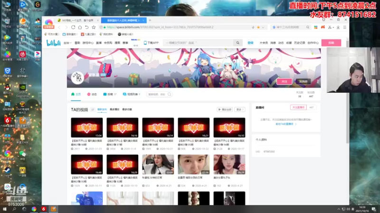Expand the dropdown arrow beside the scissors
This screenshot has width=380, height=213.
(x=333, y=27)
